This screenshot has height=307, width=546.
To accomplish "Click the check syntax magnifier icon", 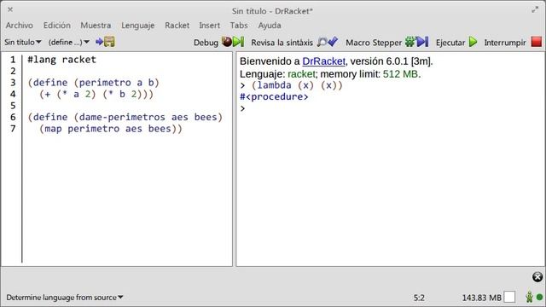I will tap(328, 42).
